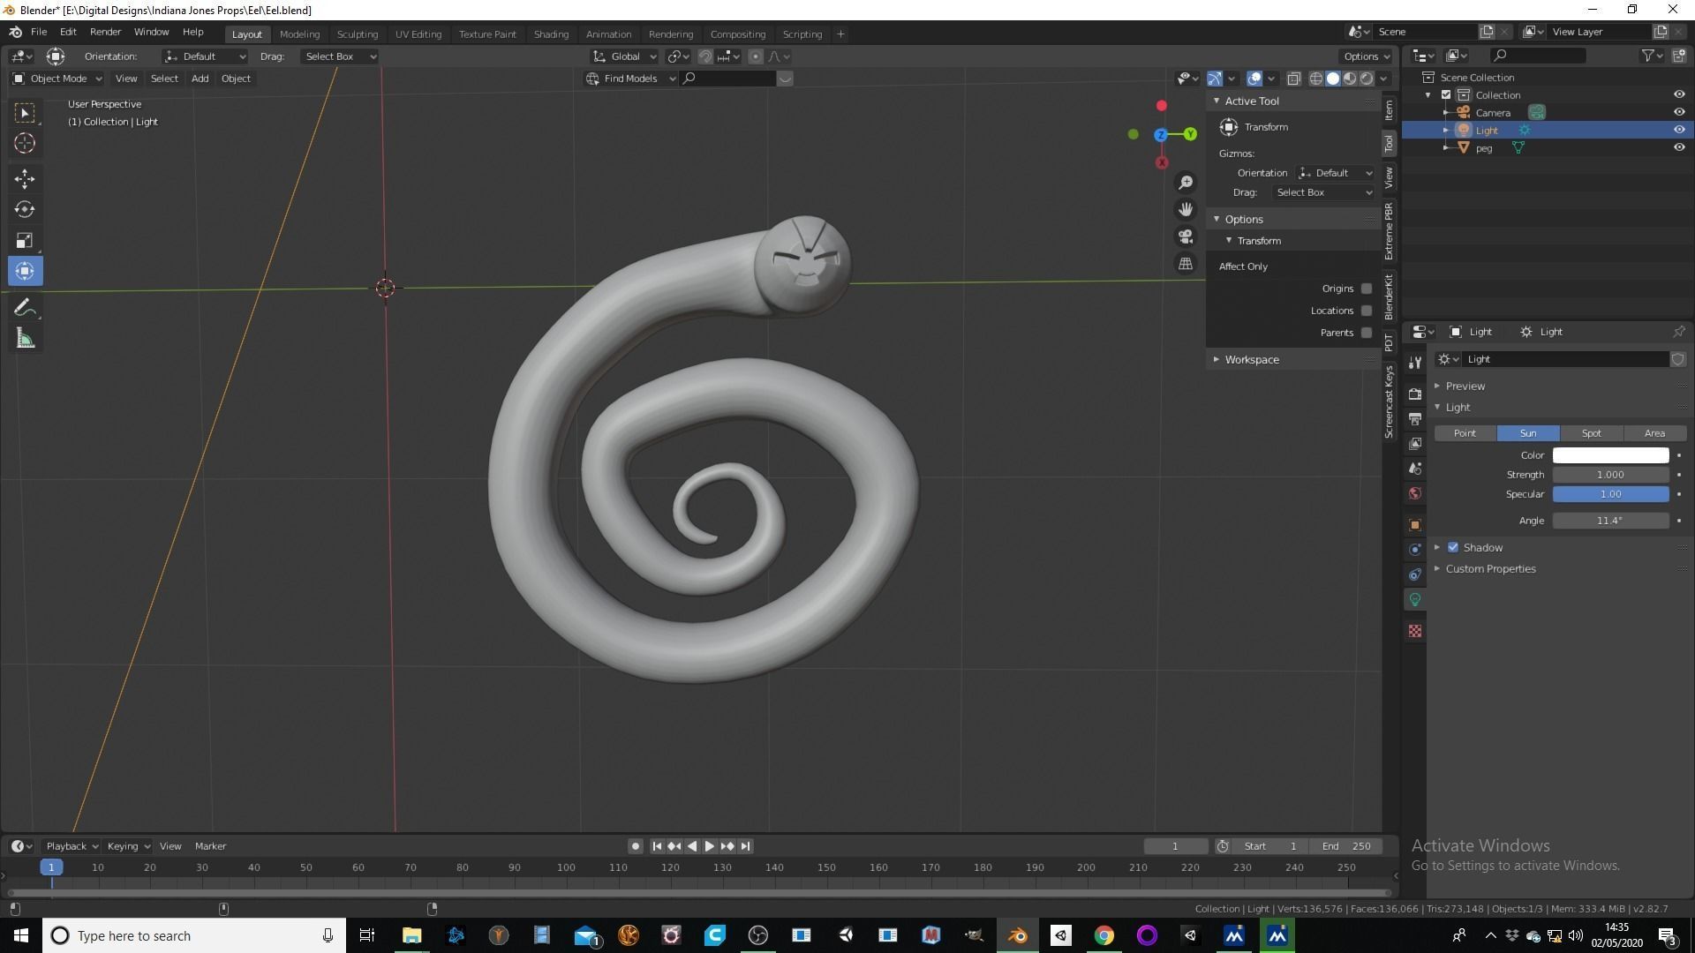Open the Render menu

click(105, 32)
